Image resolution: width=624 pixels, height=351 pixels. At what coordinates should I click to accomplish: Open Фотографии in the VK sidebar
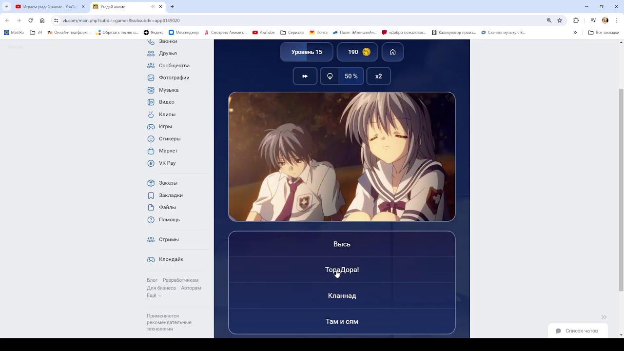(x=174, y=78)
